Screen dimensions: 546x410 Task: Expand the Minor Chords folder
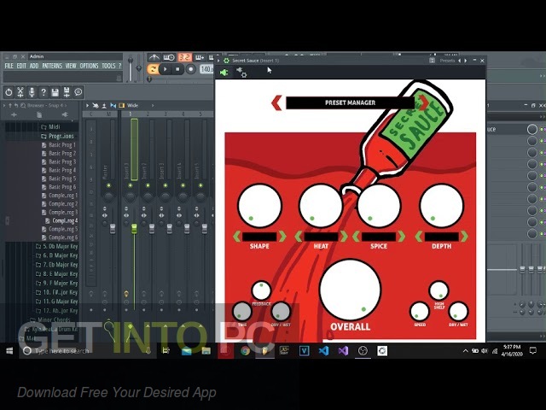[49, 319]
